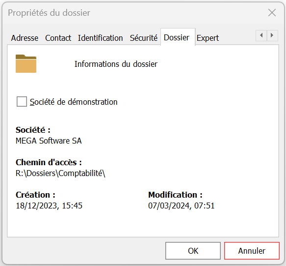
Task: Select the Sécurité tab
Action: click(144, 38)
